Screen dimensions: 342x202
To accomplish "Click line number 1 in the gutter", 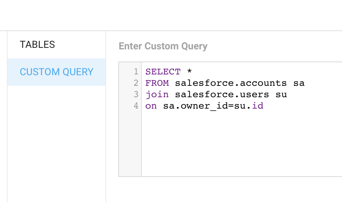I will point(136,72).
